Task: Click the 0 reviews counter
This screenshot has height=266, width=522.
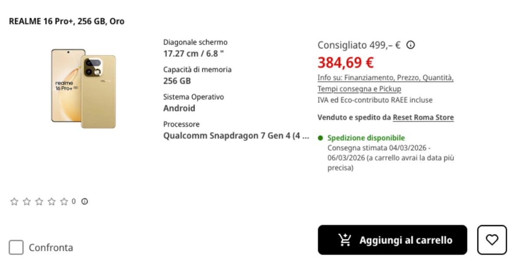Action: [x=74, y=201]
